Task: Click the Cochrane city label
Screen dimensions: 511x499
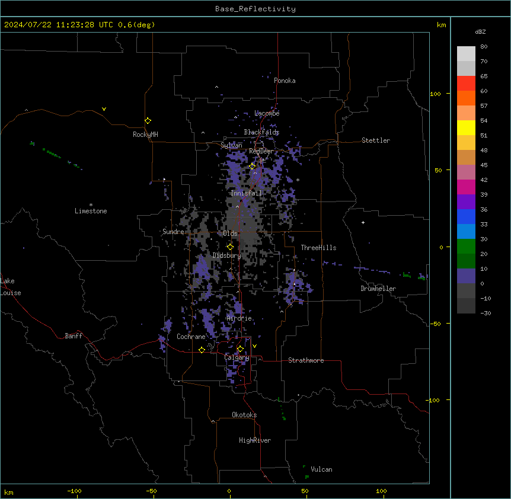Action: (191, 337)
